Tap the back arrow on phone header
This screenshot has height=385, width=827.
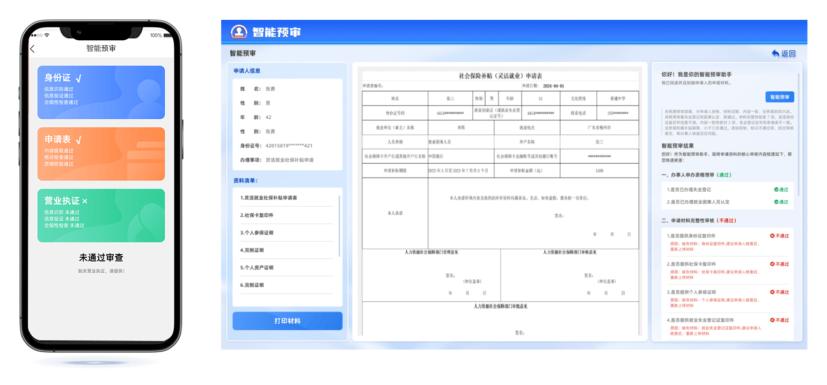pyautogui.click(x=33, y=49)
